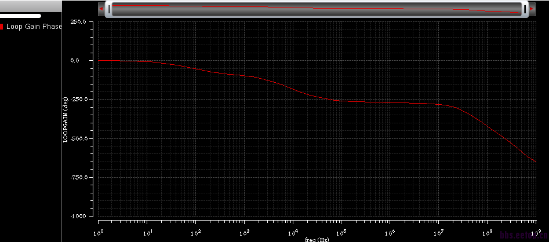
Task: Click the left red arrow of the zoom scrollbar
Action: [101, 9]
